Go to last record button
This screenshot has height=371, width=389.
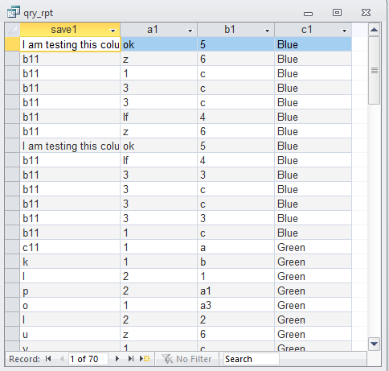click(x=131, y=359)
